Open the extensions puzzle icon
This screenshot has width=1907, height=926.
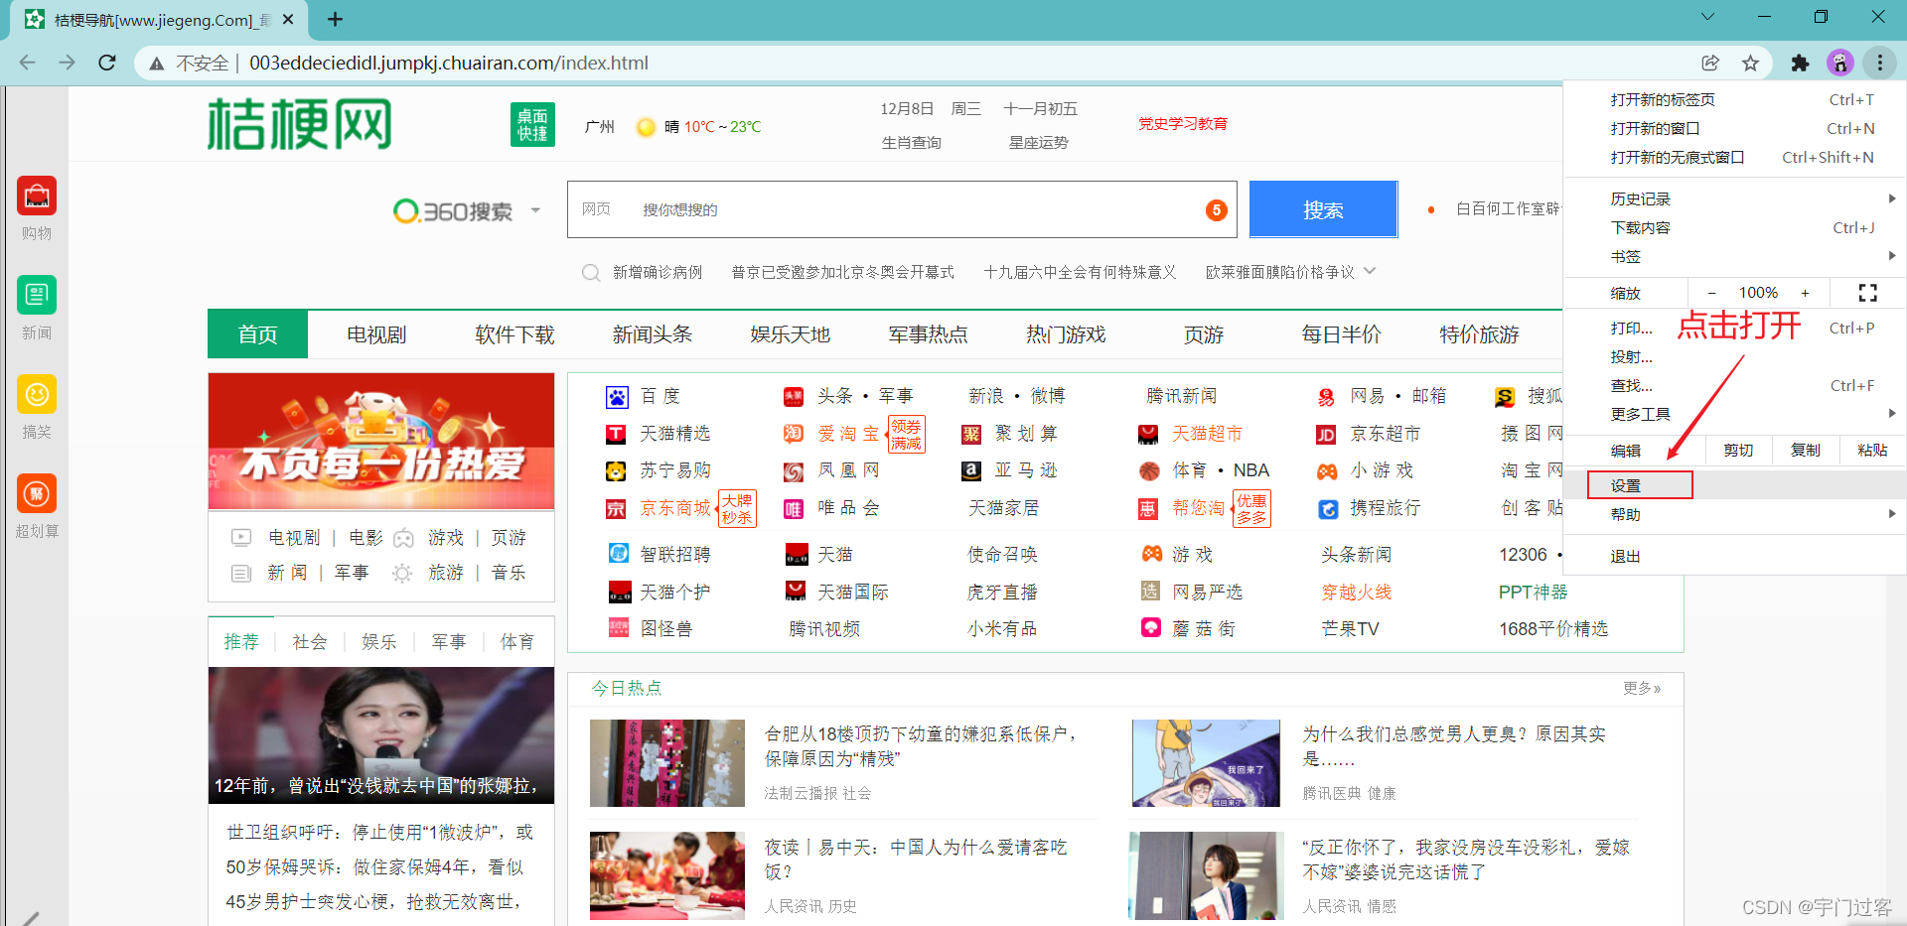(1800, 63)
